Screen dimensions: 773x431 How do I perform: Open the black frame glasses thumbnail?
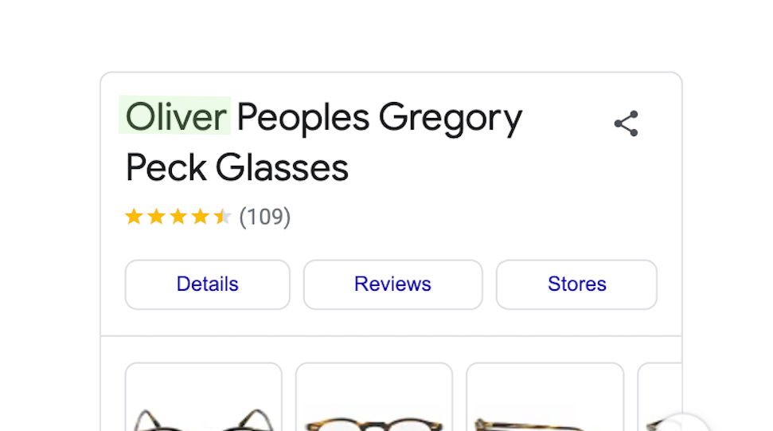pyautogui.click(x=204, y=397)
